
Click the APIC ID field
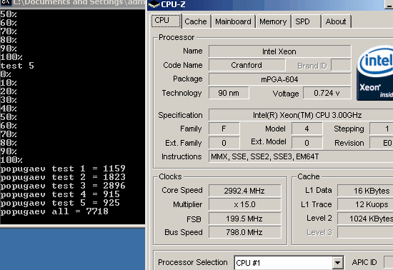pos(389,262)
